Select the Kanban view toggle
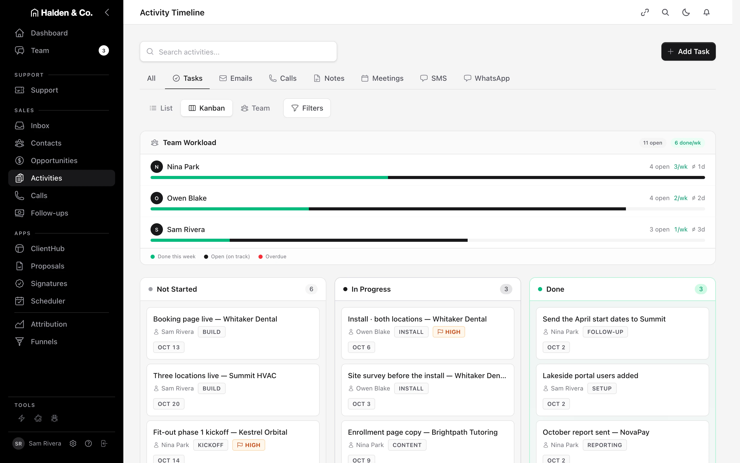The height and width of the screenshot is (463, 740). (207, 108)
